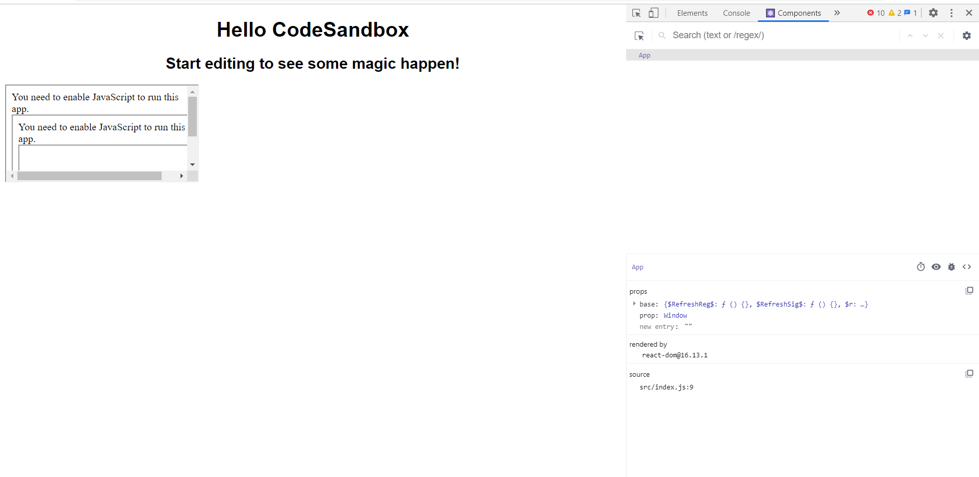The image size is (979, 477).
Task: Click iframe horizontal scrollbar left arrow
Action: pyautogui.click(x=12, y=176)
